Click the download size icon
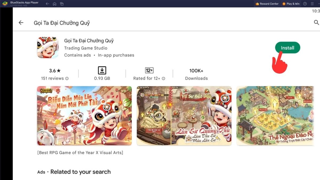This screenshot has width=320, height=180. coord(102,70)
